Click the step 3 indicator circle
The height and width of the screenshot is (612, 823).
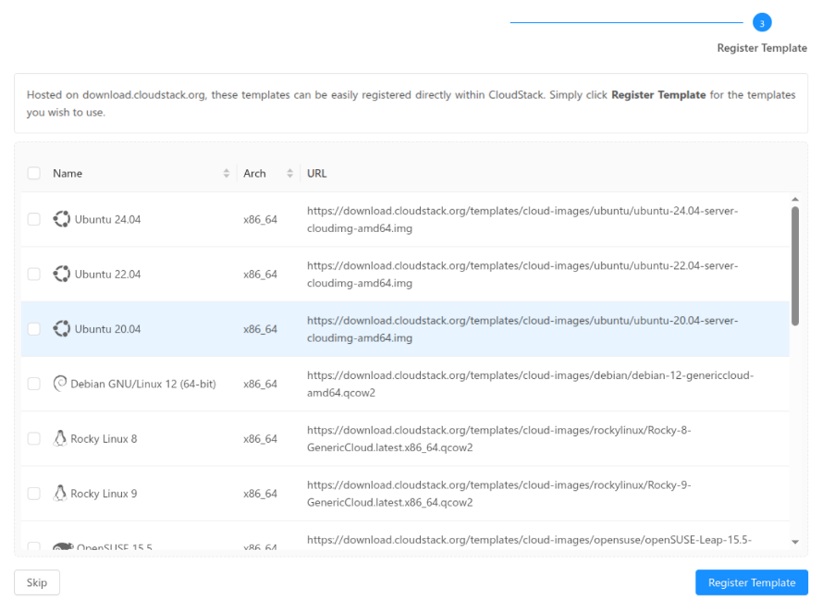pyautogui.click(x=761, y=20)
